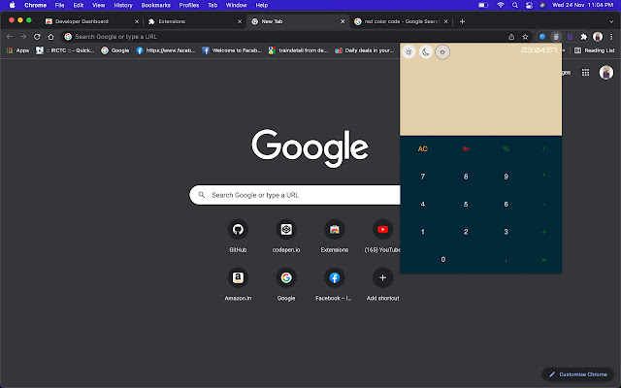Screen dimensions: 621x388
Task: Open codepen.io shortcut
Action: pos(286,237)
